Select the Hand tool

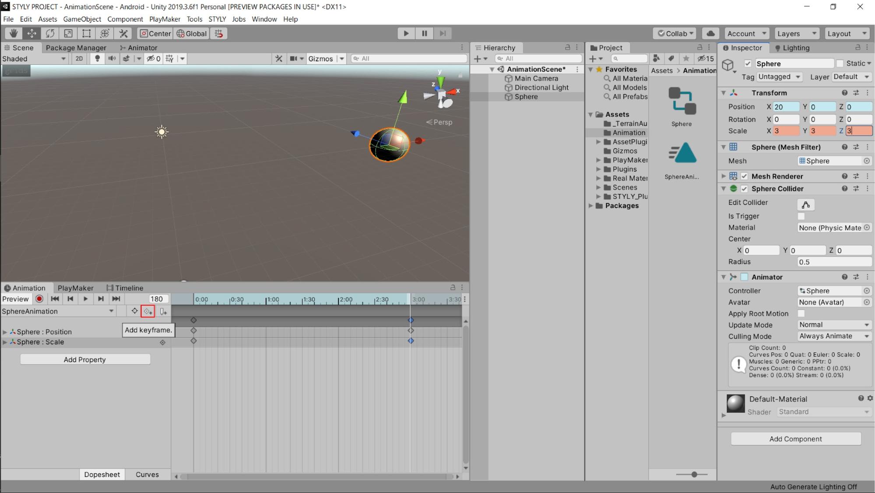[14, 33]
